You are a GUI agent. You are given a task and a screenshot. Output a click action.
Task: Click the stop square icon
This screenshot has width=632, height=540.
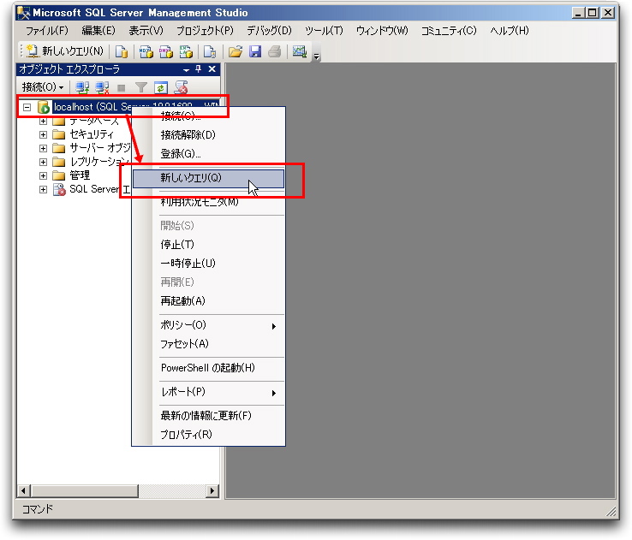point(122,87)
